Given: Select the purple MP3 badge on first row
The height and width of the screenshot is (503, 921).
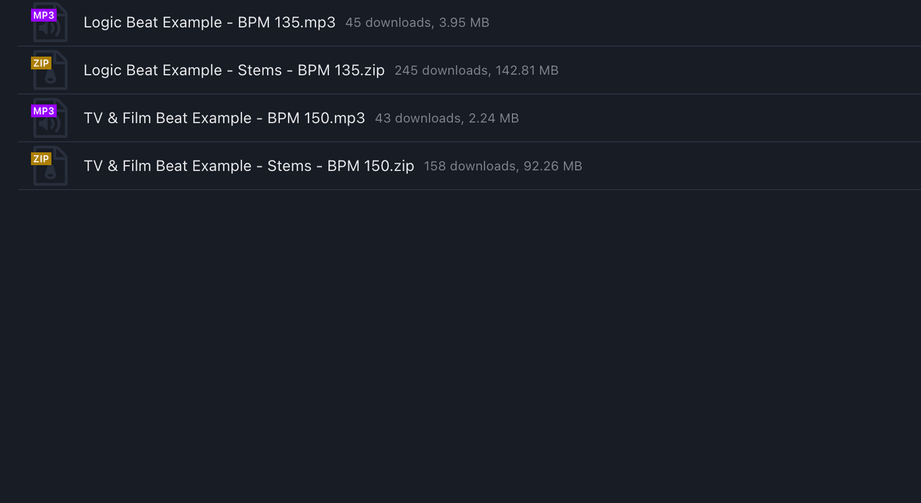Looking at the screenshot, I should 43,15.
